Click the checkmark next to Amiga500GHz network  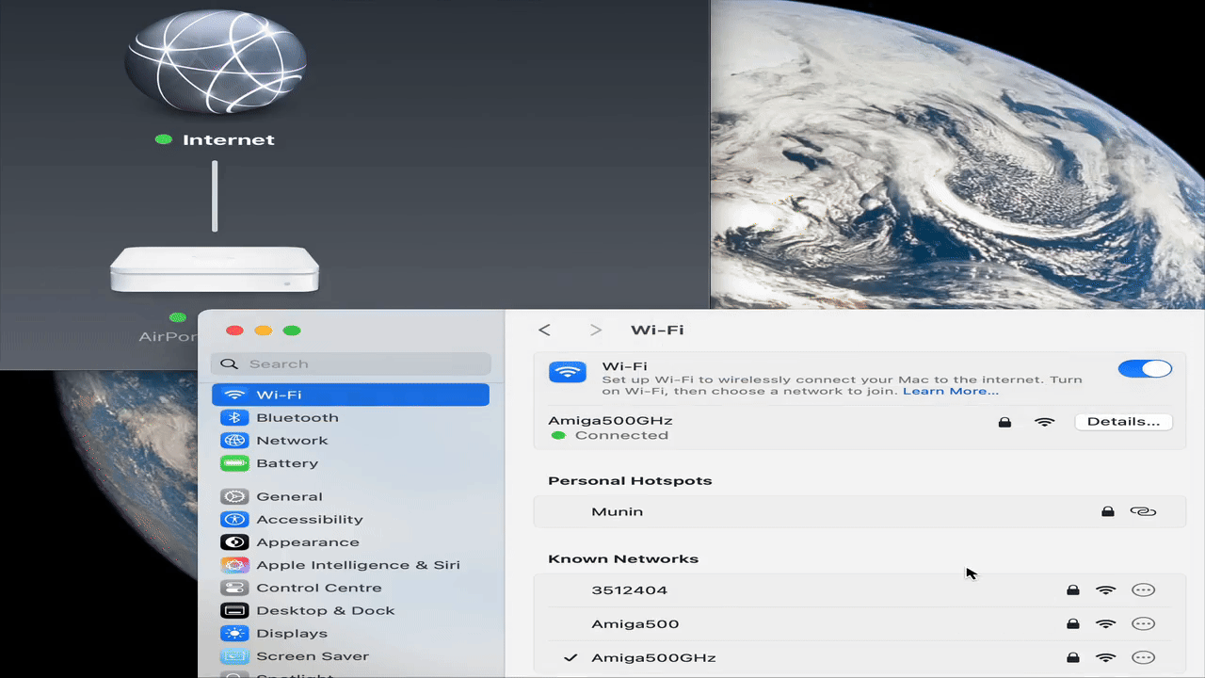570,657
